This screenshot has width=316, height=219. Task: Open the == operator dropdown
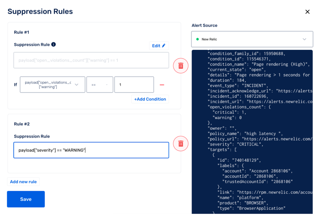tap(100, 85)
